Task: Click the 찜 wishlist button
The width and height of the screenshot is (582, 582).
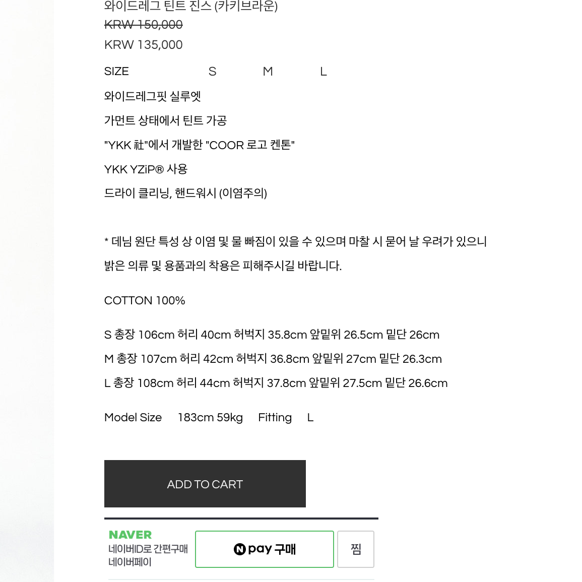Action: tap(356, 549)
